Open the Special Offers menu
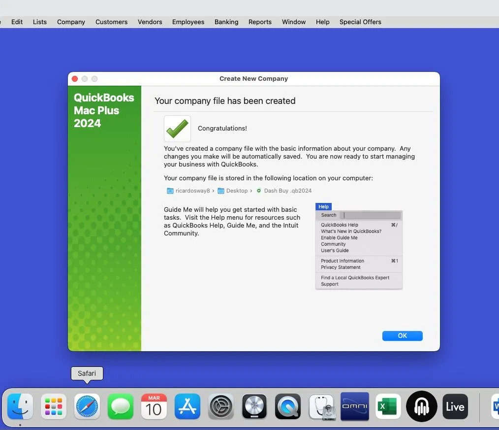Image resolution: width=499 pixels, height=430 pixels. 360,22
